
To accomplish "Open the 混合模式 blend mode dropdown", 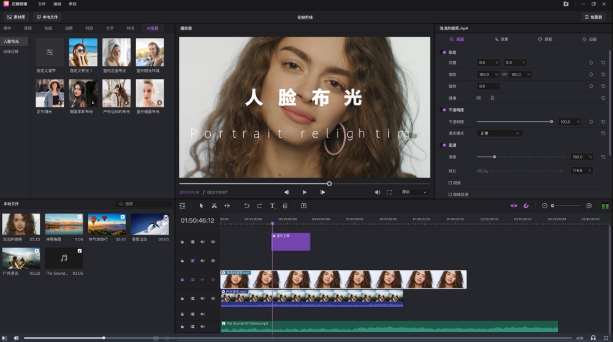I will pos(499,133).
